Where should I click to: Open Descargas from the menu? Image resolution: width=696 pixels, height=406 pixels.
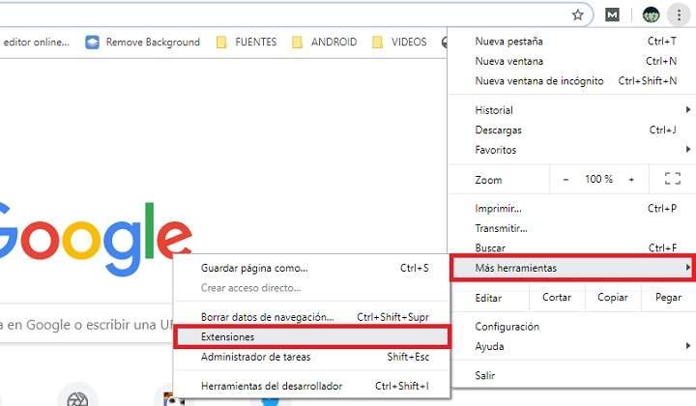(x=571, y=130)
